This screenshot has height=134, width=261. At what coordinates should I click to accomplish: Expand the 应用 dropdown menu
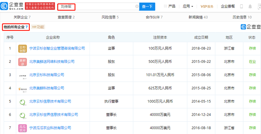[188, 6]
